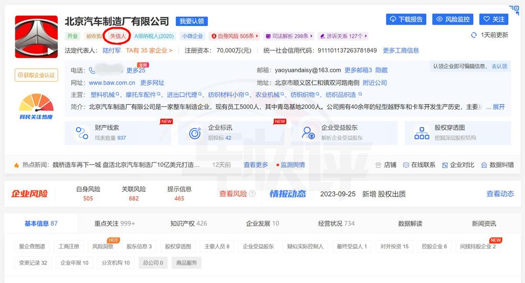Open 企业标讯 target icon card
The image size is (525, 283).
[x=195, y=133]
